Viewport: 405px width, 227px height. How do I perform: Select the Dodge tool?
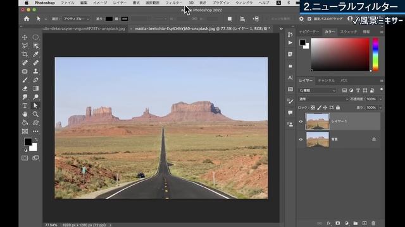[x=35, y=97]
